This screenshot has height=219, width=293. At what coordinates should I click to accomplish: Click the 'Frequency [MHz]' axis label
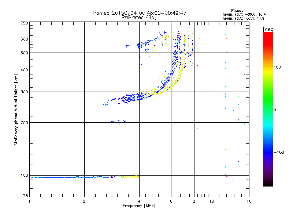(x=139, y=206)
